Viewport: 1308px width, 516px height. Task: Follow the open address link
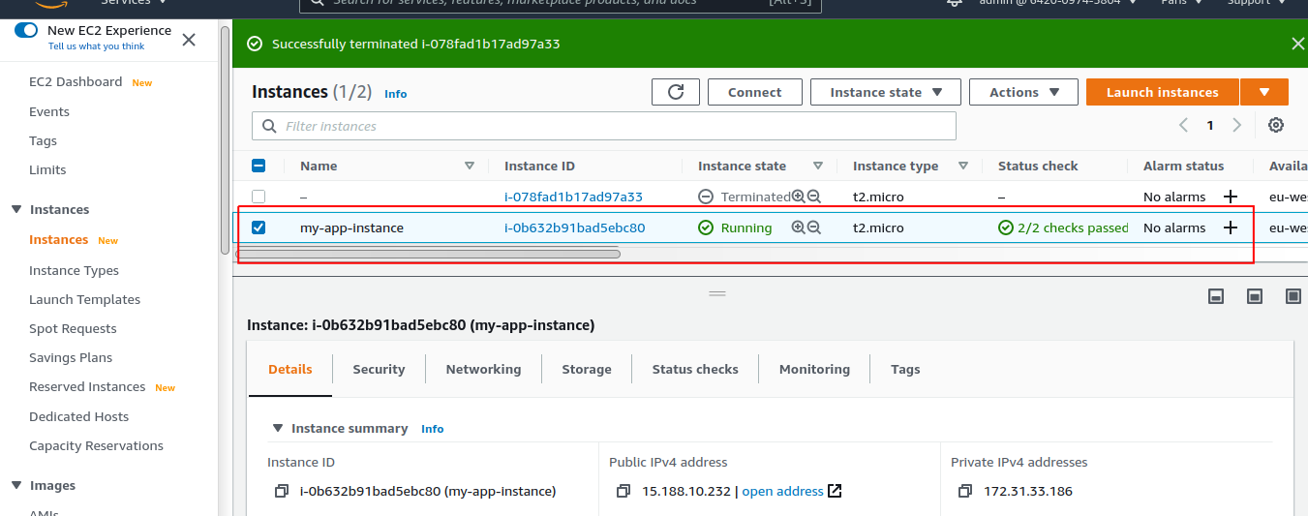pyautogui.click(x=782, y=491)
